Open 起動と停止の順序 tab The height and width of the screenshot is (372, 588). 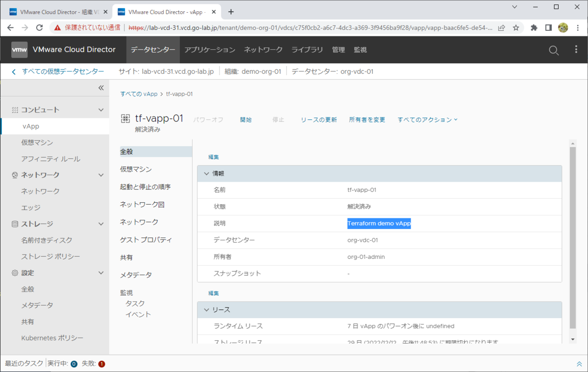point(145,187)
